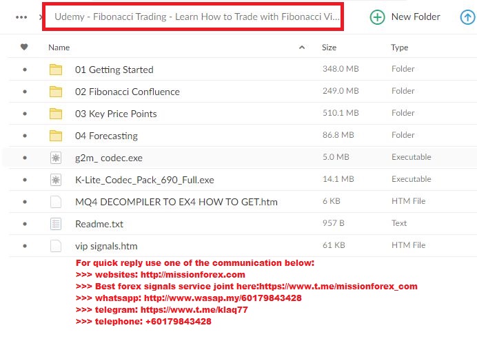Click the favorite dot for MQ4 DECOMPILER file
Image resolution: width=477 pixels, height=341 pixels.
[x=25, y=202]
